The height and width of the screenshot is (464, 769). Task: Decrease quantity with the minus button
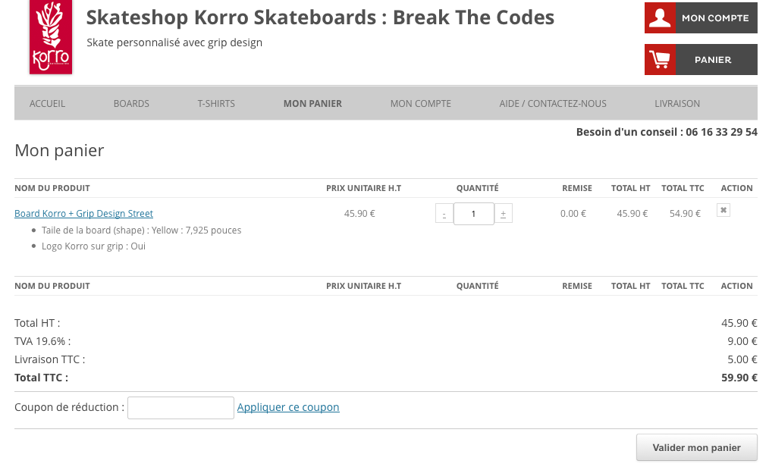coord(444,213)
